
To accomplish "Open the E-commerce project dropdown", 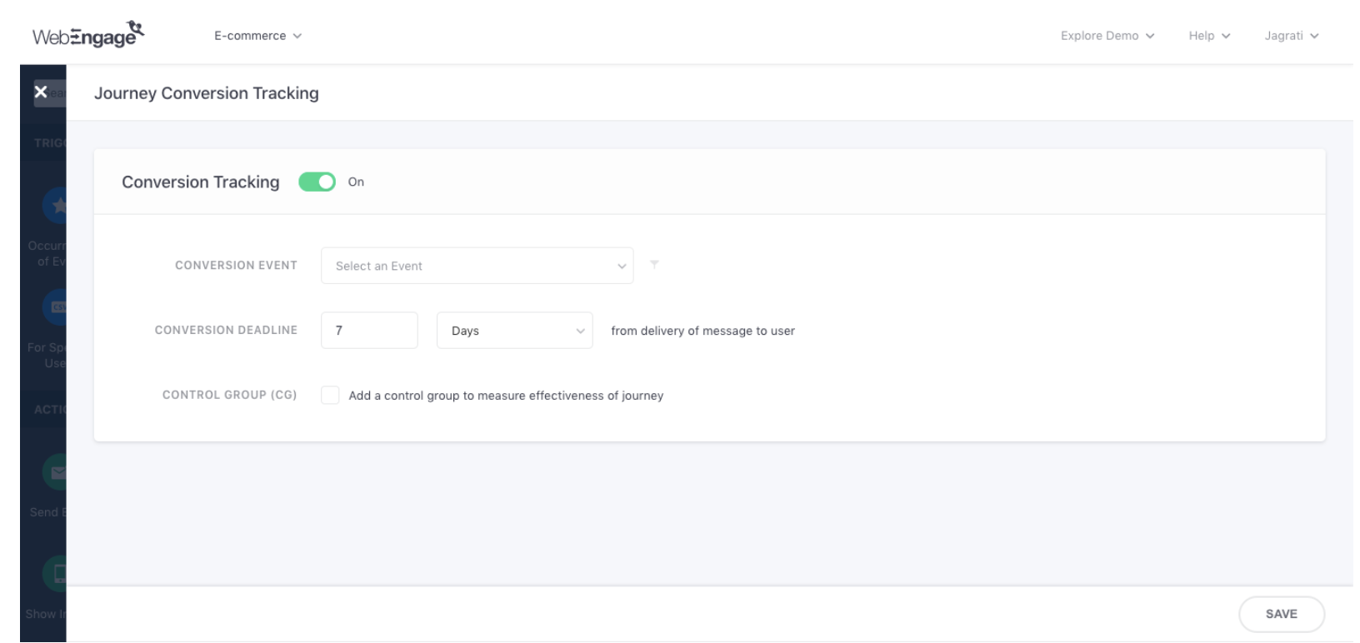I will point(257,36).
